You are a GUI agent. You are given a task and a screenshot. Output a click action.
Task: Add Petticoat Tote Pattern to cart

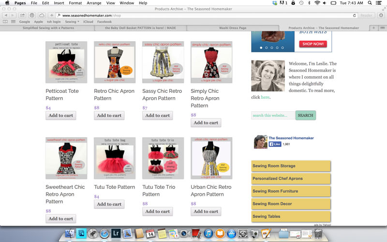tap(60, 116)
